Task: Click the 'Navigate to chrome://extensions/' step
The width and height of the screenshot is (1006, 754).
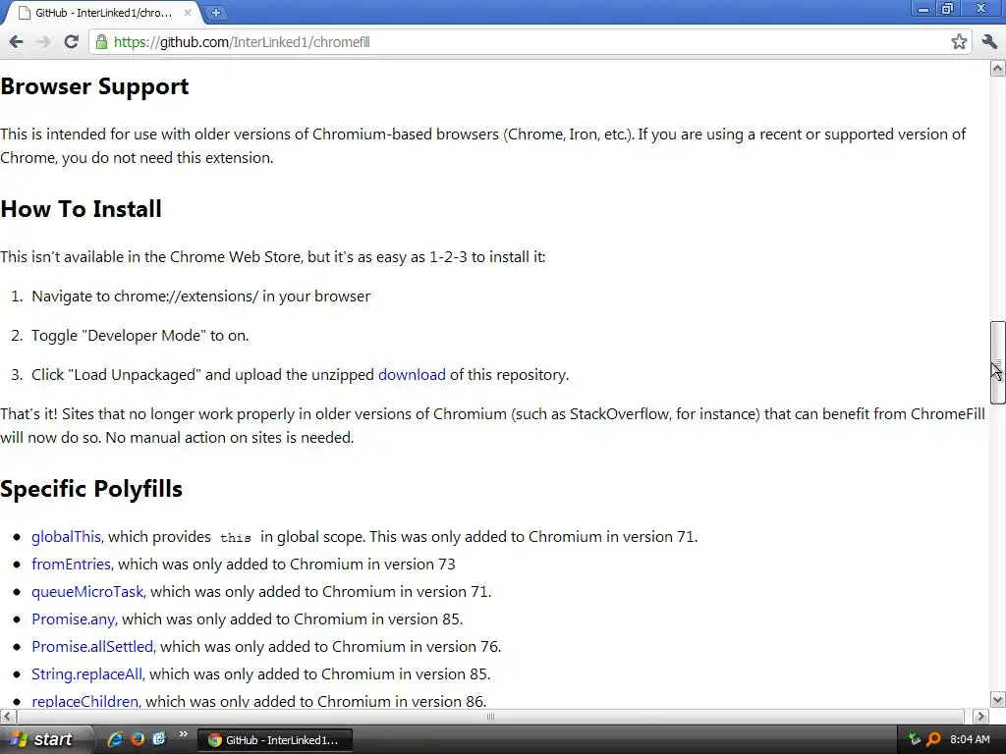Action: tap(200, 296)
